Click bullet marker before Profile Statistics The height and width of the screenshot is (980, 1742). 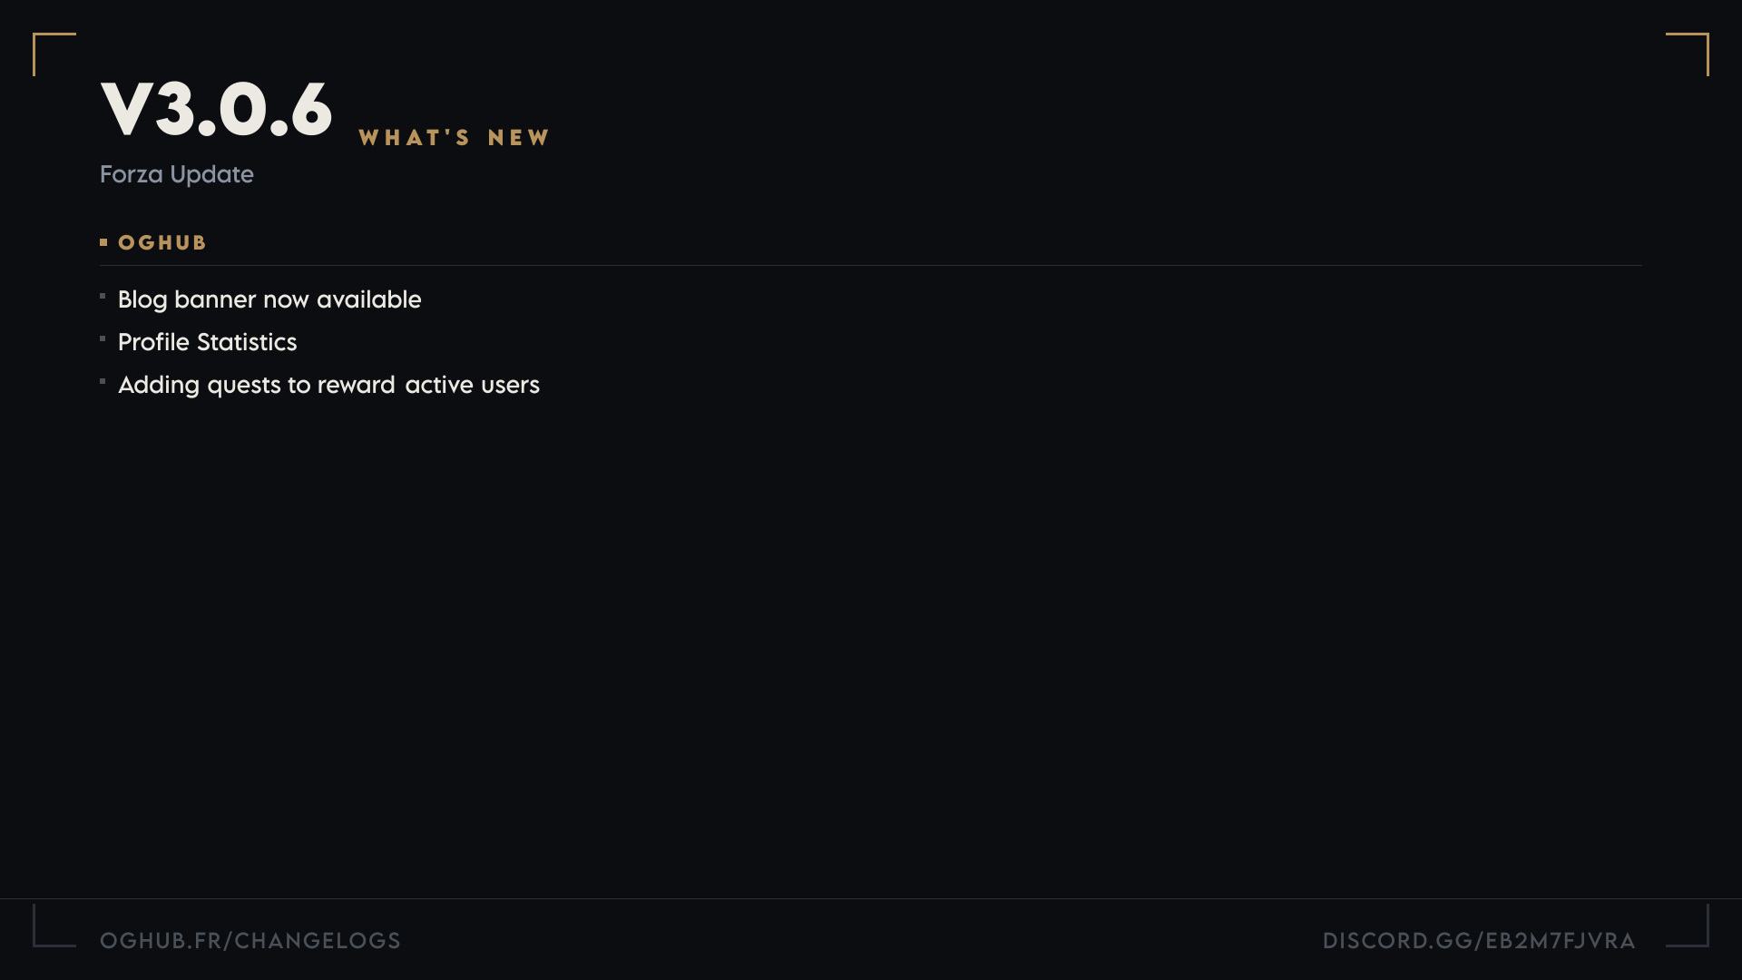pos(103,338)
